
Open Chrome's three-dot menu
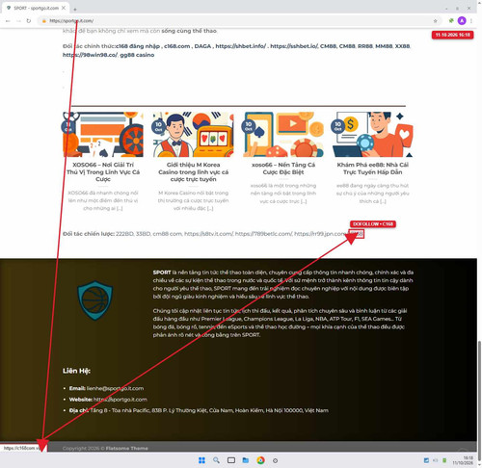(x=471, y=21)
